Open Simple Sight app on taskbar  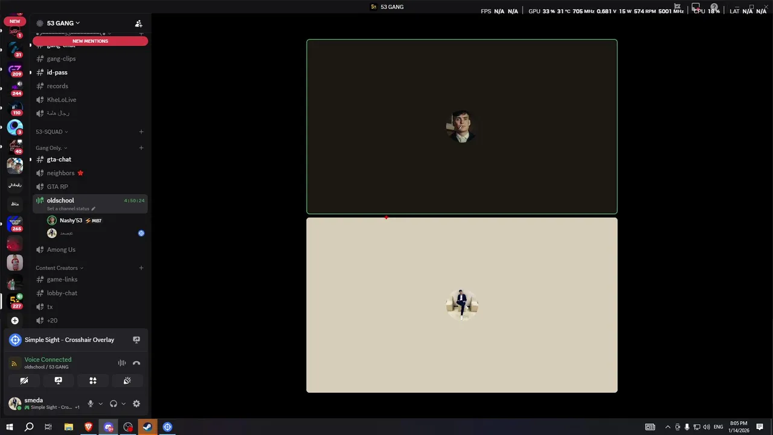pos(167,427)
